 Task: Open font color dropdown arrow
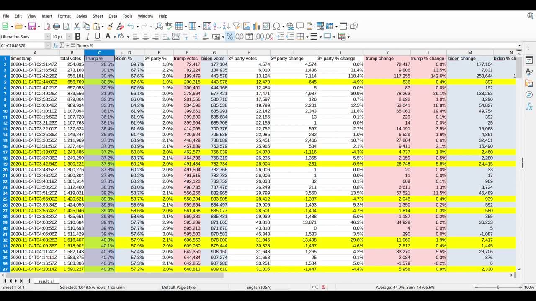[x=114, y=37]
